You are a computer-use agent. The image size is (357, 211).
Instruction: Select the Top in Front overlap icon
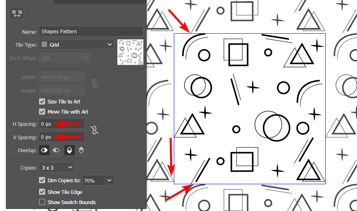tap(69, 151)
